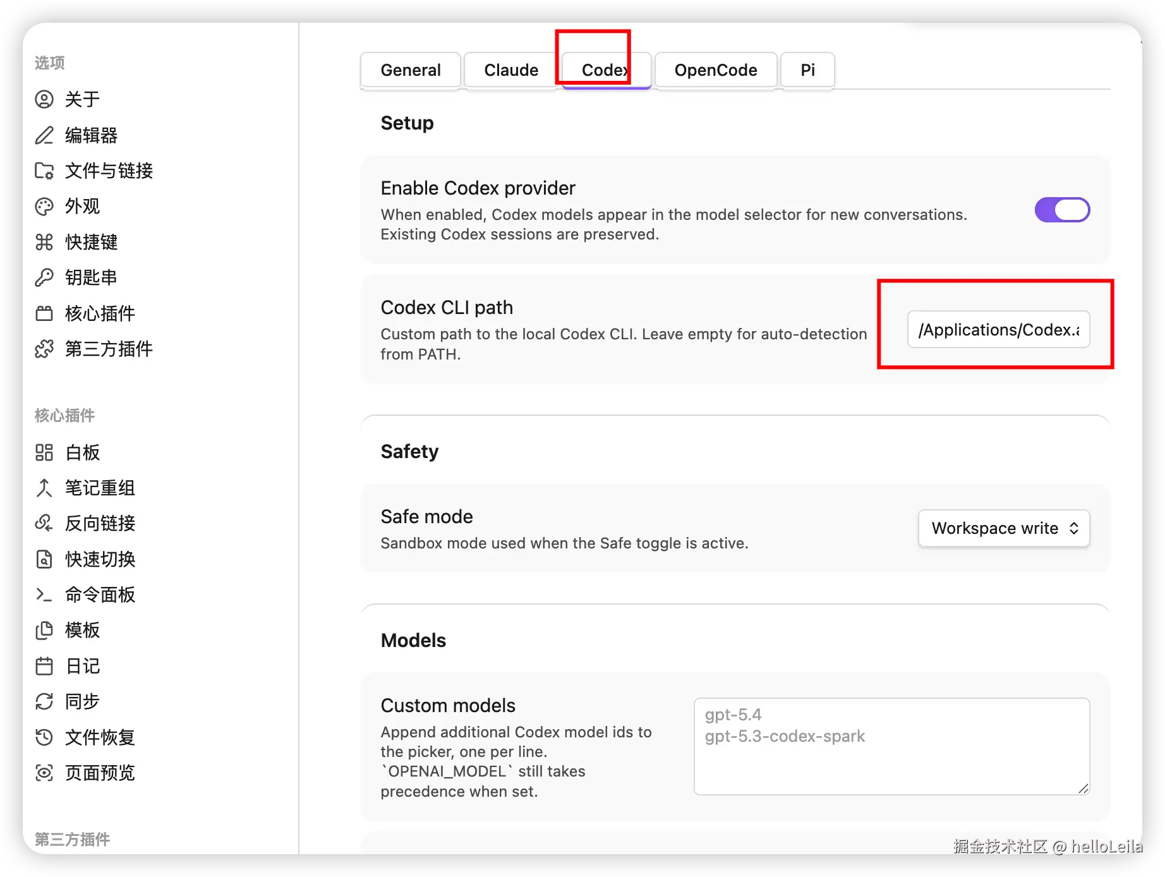Screen dimensions: 1165x877
Task: Click the 模板 copy-documents icon
Action: [44, 630]
